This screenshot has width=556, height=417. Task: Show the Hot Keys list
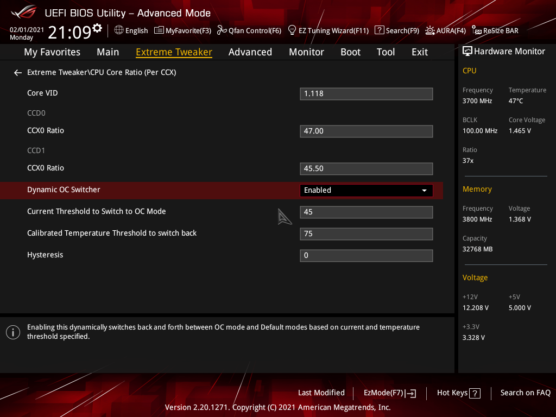pos(459,393)
